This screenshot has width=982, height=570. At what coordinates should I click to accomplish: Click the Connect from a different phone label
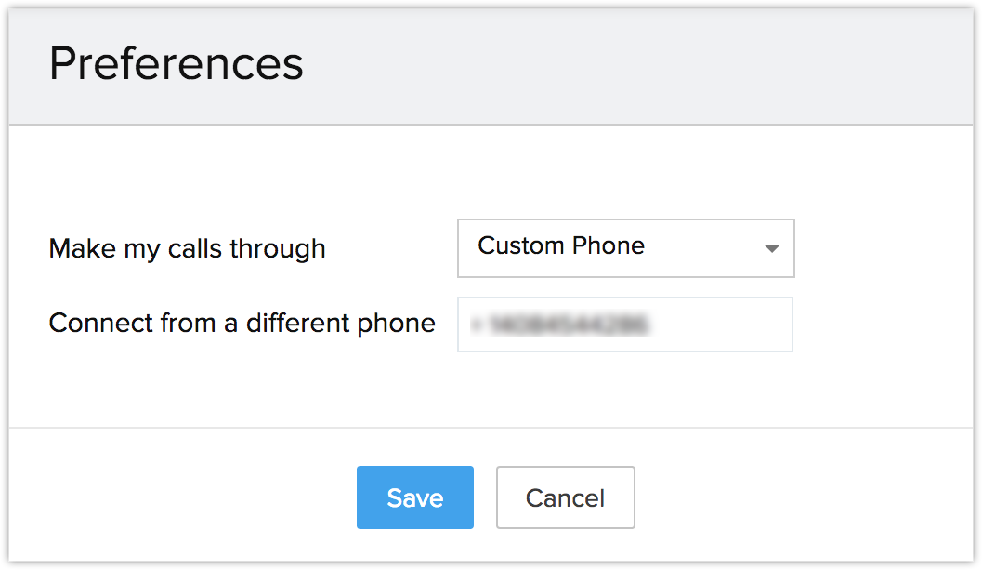click(242, 324)
